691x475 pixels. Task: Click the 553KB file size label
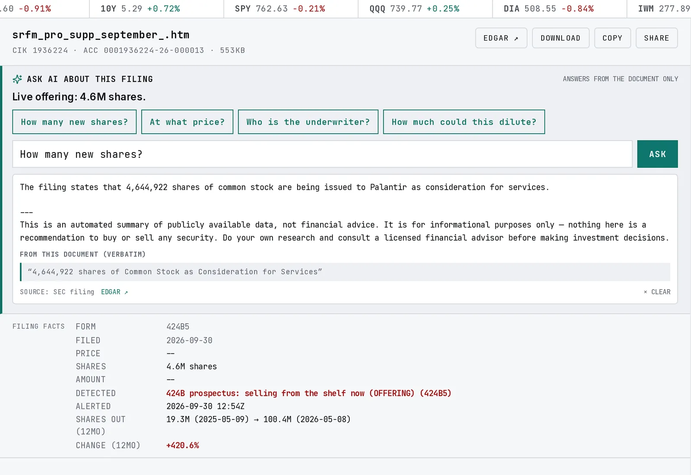pyautogui.click(x=232, y=50)
